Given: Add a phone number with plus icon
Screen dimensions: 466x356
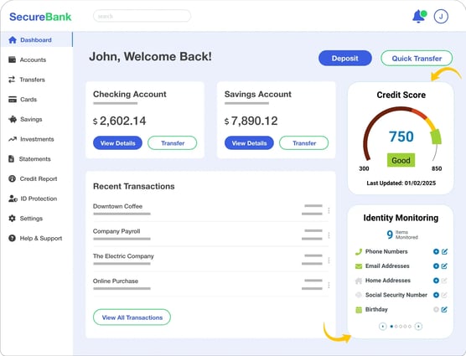Looking at the screenshot, I should click(436, 251).
